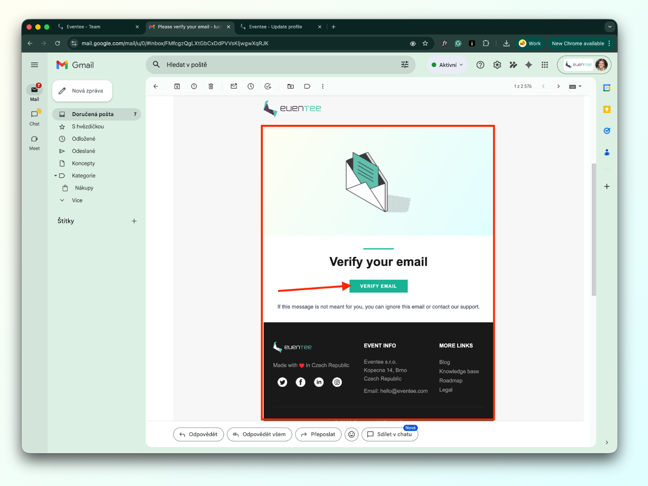
Task: Open Mail section in left rail
Action: 34,93
